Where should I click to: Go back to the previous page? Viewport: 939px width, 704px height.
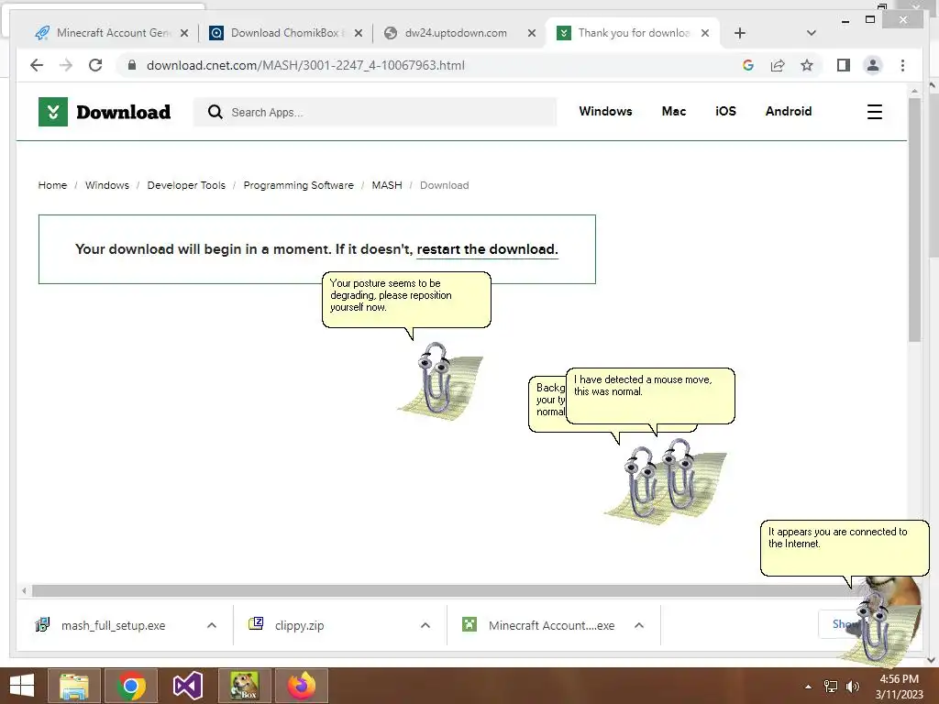(37, 65)
